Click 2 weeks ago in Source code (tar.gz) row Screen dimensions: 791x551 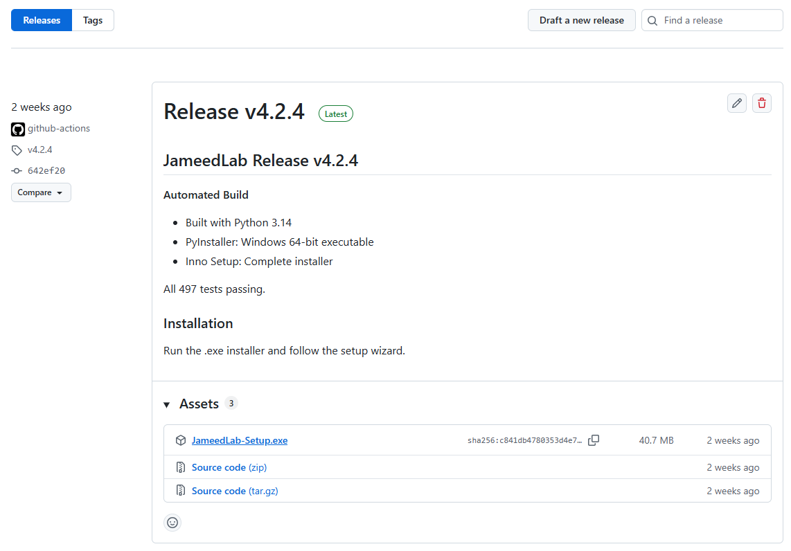[x=733, y=491]
